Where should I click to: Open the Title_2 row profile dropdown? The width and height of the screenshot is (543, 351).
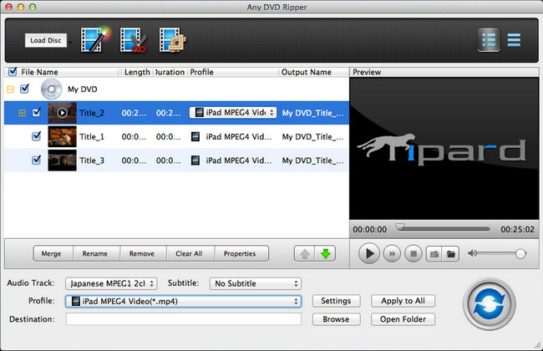point(233,113)
